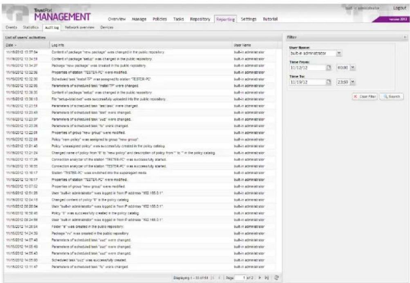Click the Time From date field
Screen dimensions: 410x283
click(x=308, y=68)
